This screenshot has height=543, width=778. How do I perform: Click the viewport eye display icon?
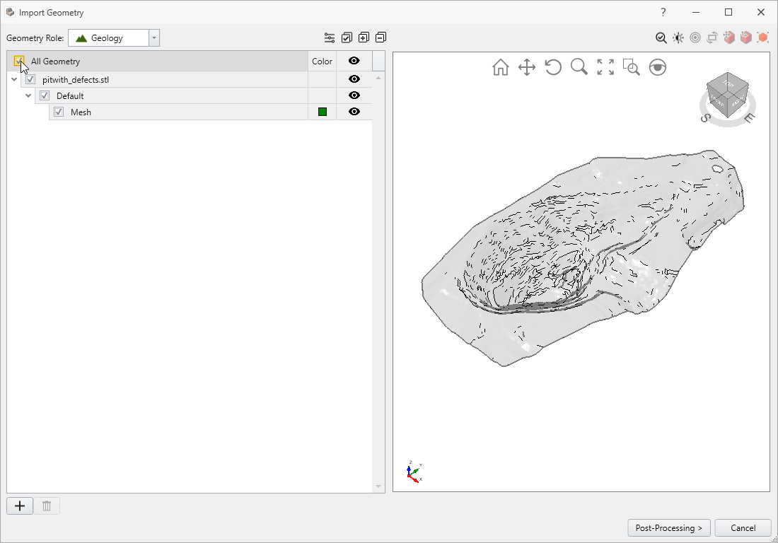tap(658, 67)
